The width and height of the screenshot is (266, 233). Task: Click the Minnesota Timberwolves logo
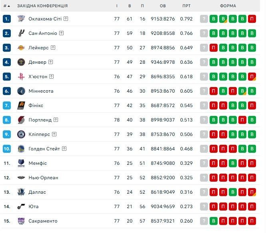tap(21, 91)
